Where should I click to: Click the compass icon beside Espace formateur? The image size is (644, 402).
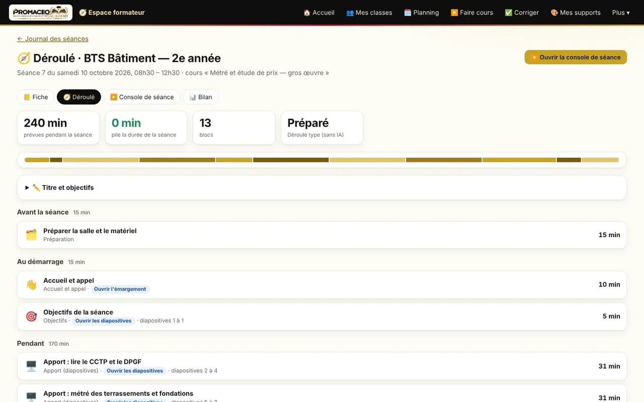point(83,13)
